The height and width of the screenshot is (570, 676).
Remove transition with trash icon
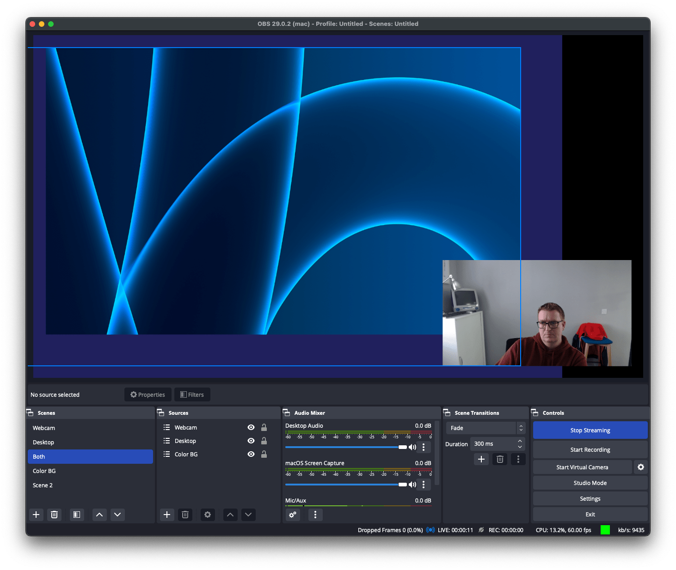click(500, 459)
